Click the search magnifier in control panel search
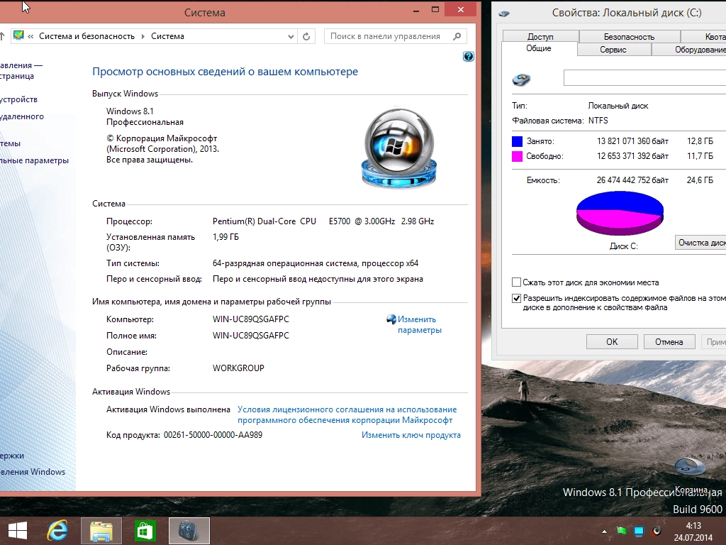The height and width of the screenshot is (545, 726). coord(457,36)
